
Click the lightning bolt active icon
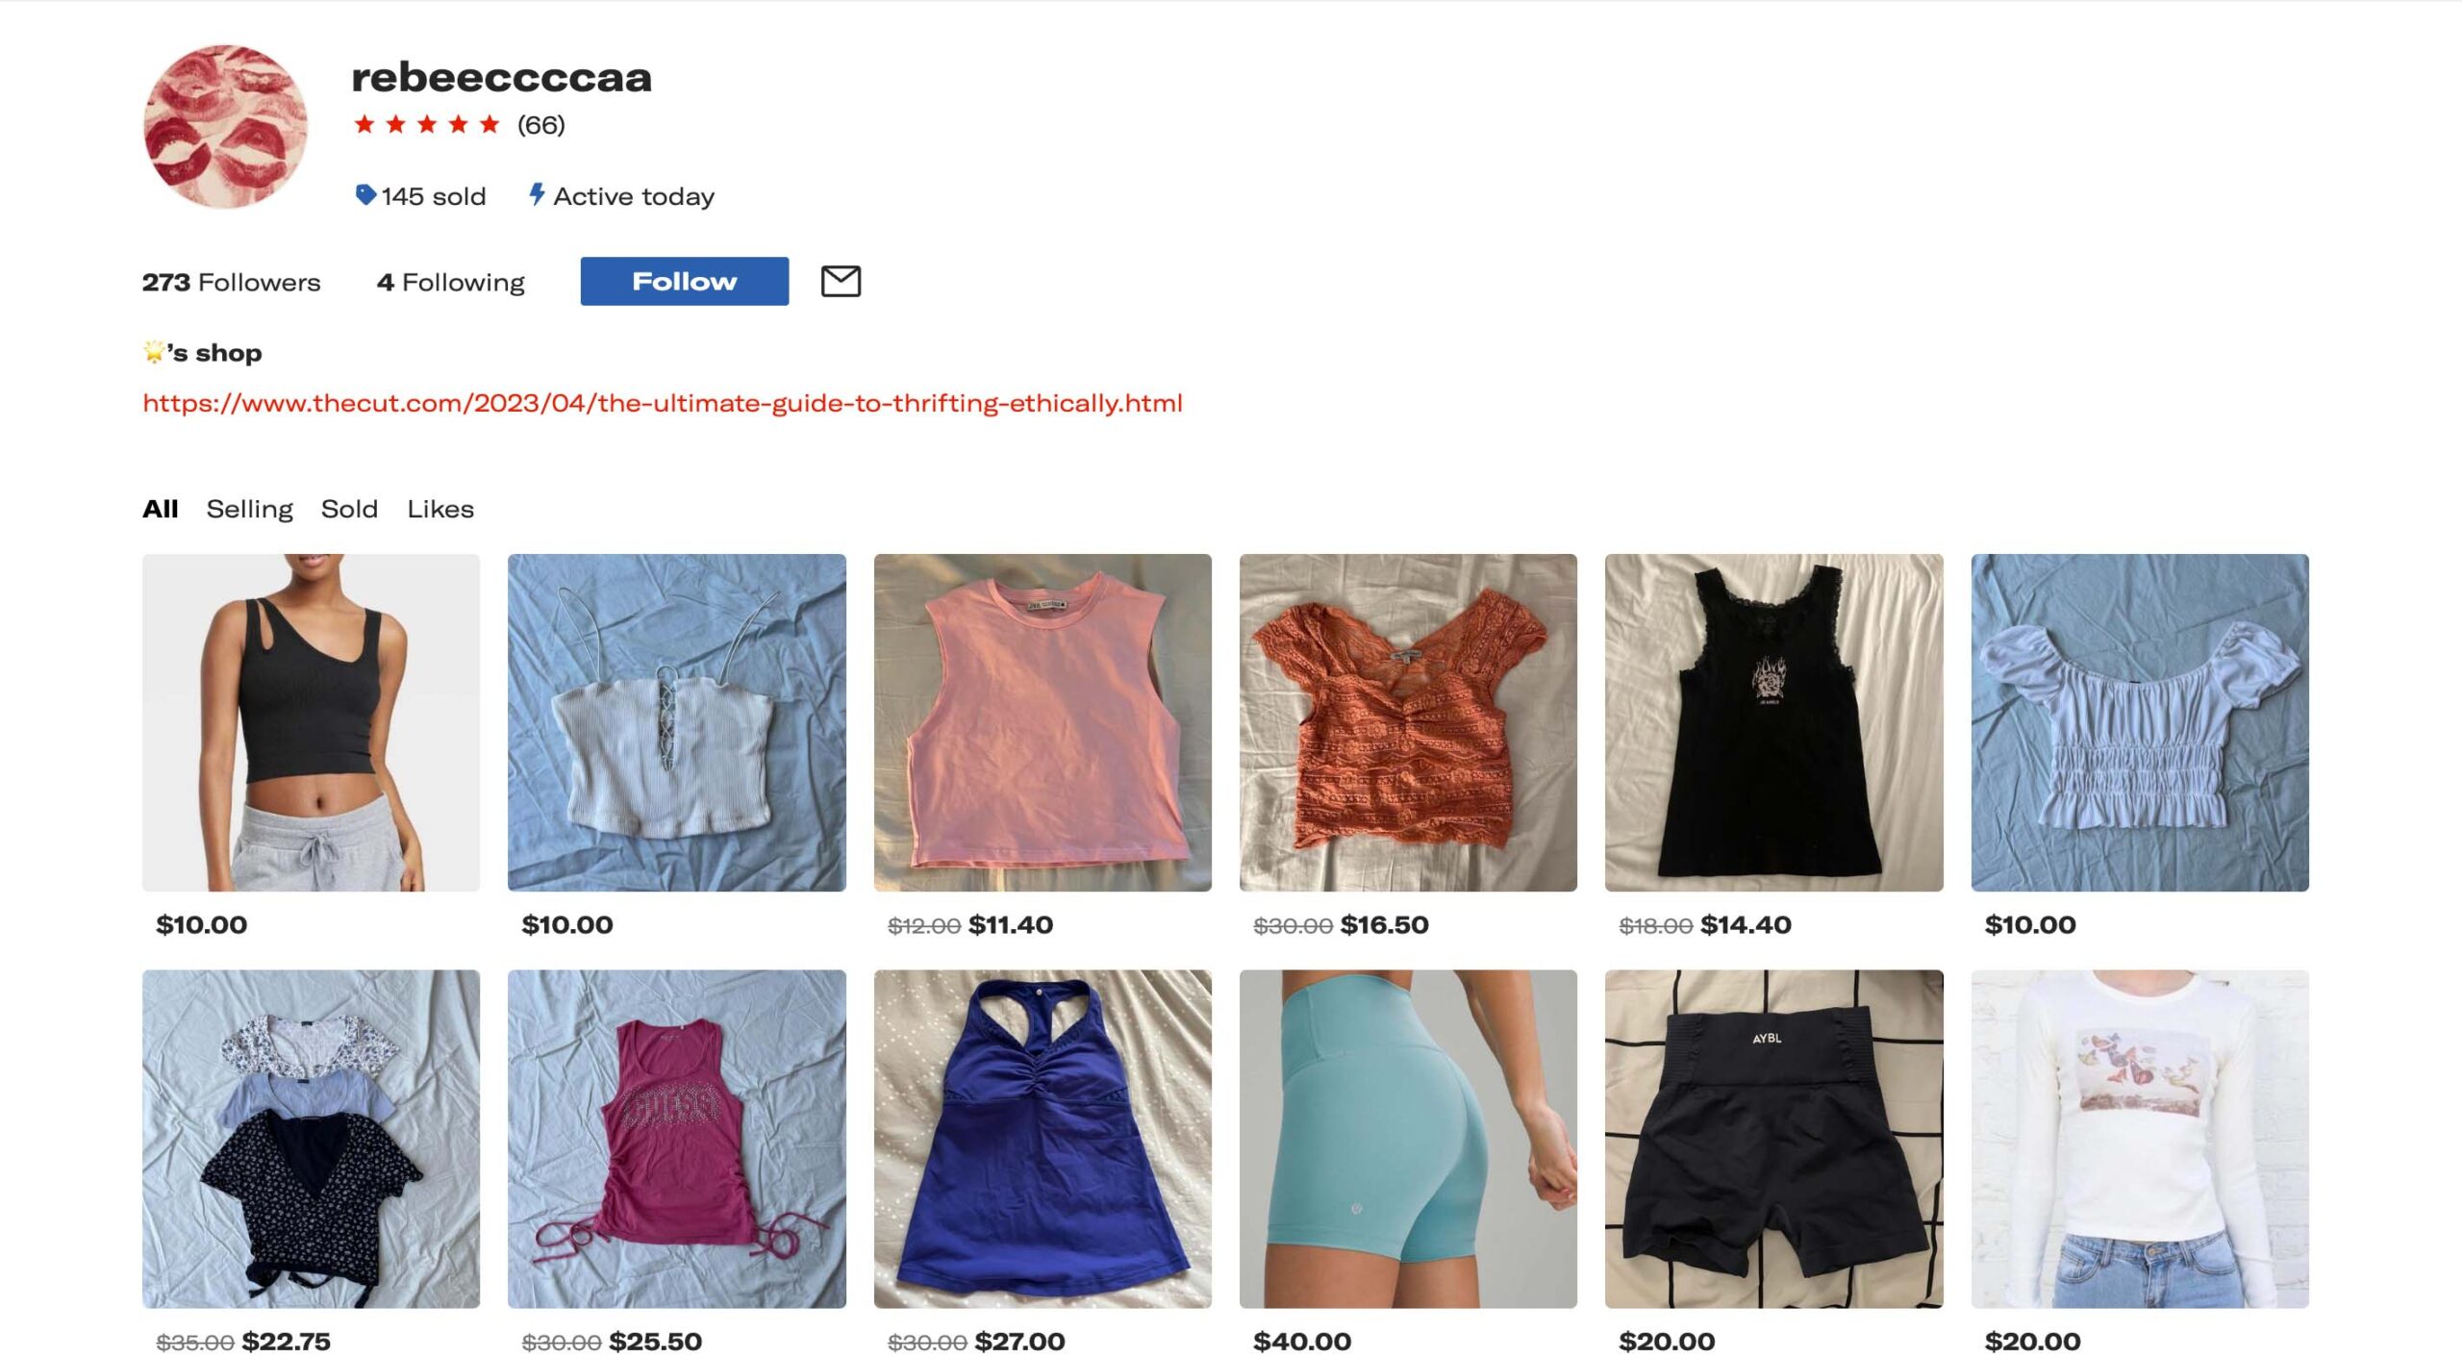pos(537,195)
